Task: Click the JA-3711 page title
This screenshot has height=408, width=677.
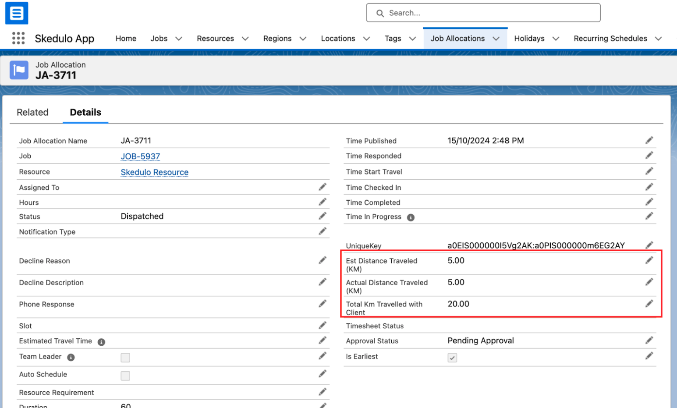Action: pos(56,75)
